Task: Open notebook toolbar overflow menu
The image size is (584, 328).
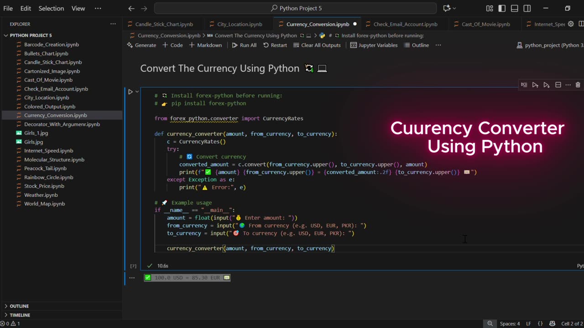Action: pyautogui.click(x=438, y=45)
